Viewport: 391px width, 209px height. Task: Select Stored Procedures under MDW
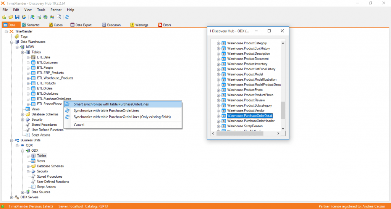point(44,125)
